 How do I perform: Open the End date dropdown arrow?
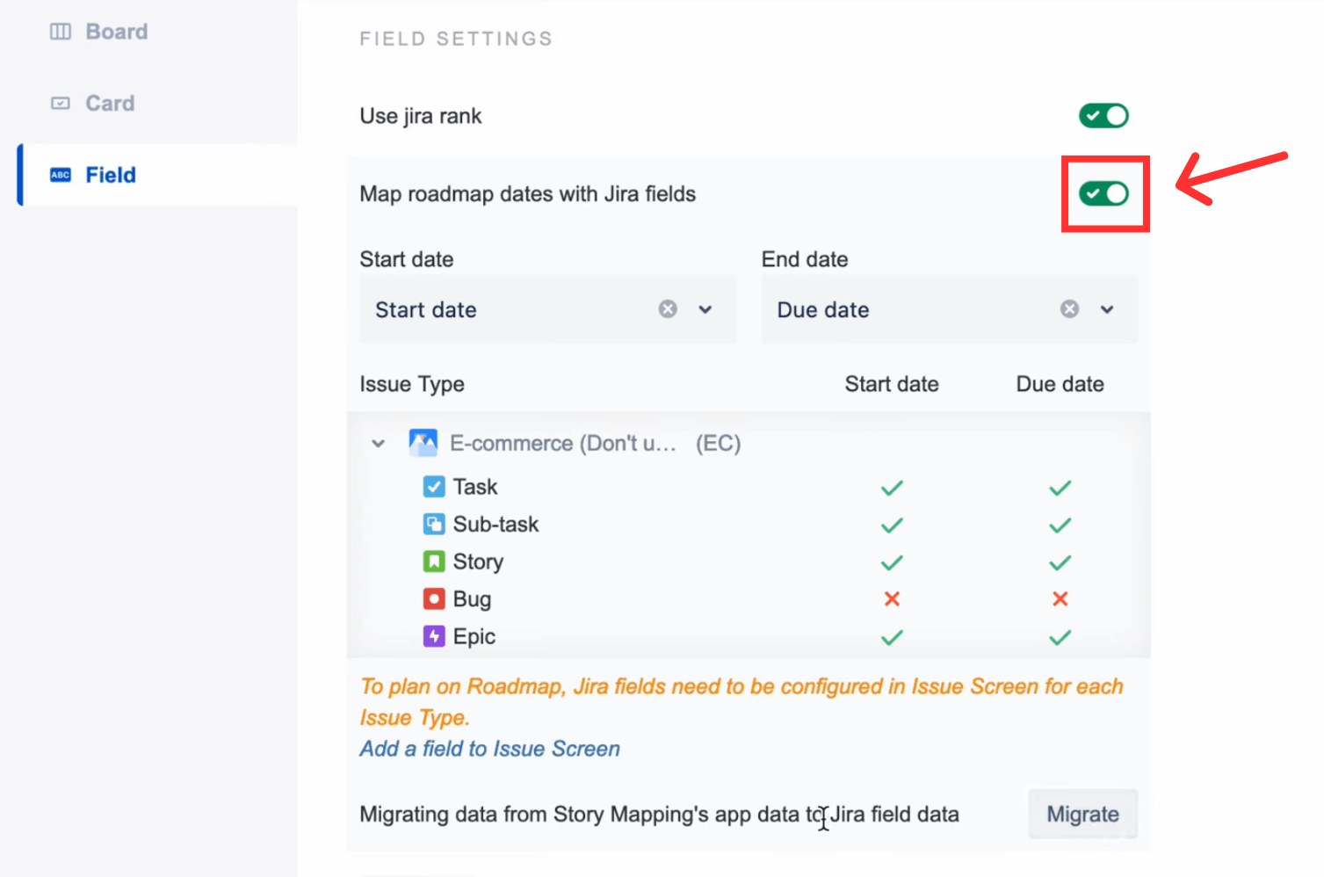[x=1107, y=309]
